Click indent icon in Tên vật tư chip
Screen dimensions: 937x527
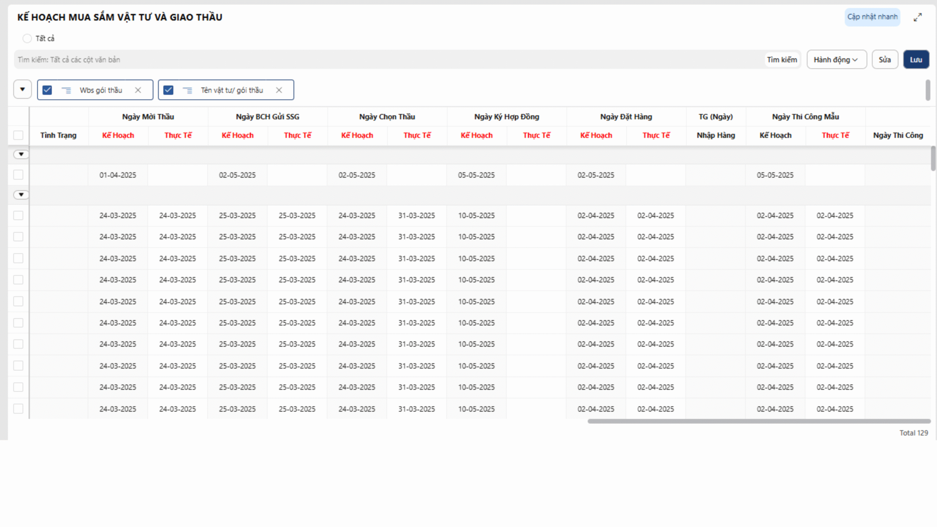[x=187, y=90]
